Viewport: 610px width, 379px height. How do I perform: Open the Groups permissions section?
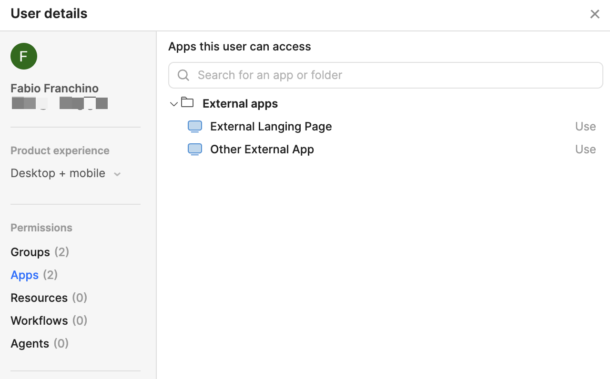tap(30, 252)
